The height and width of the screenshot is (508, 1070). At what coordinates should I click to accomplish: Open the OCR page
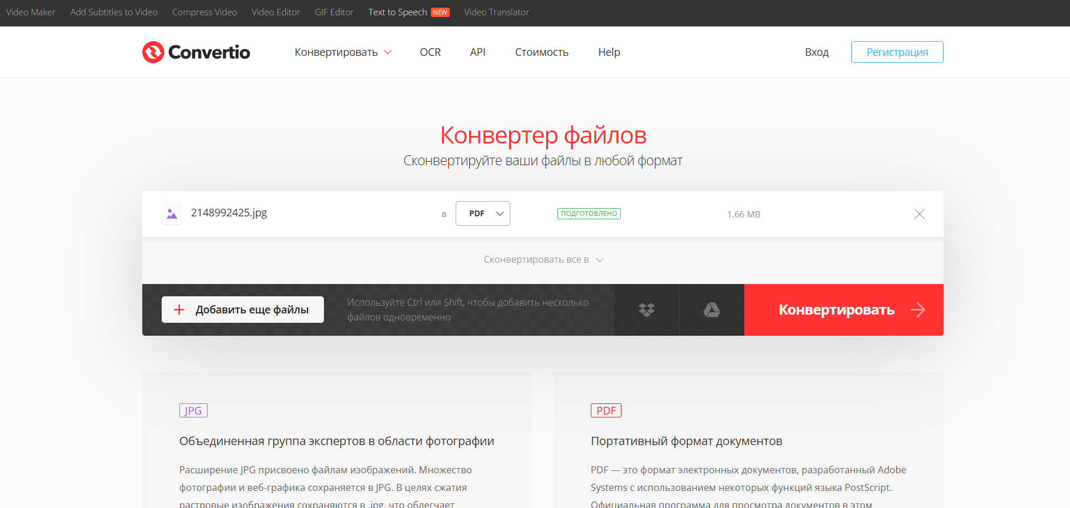[x=430, y=52]
